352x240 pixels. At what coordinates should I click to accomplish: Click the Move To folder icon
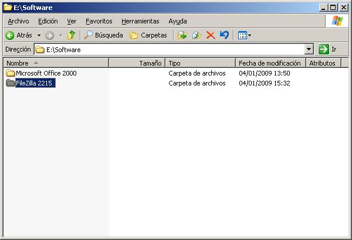tap(182, 35)
